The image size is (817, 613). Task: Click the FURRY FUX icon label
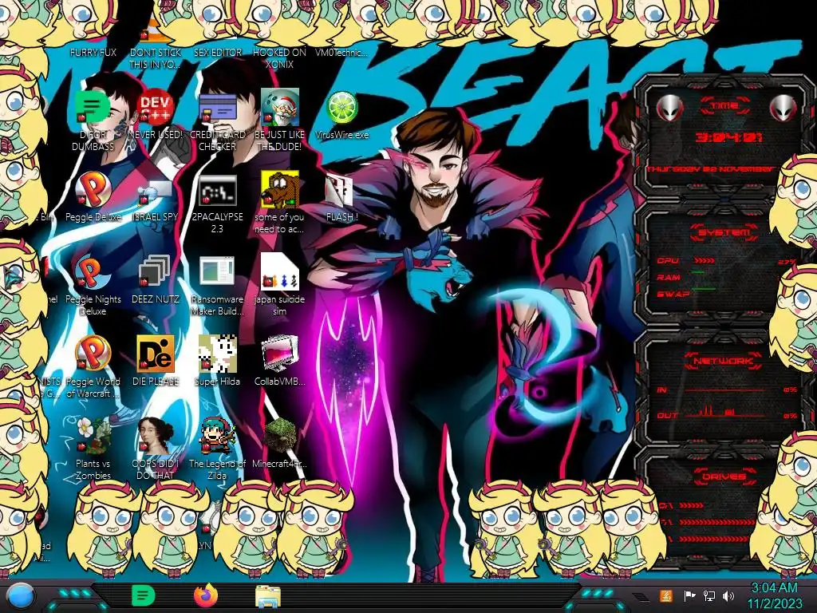pos(93,52)
